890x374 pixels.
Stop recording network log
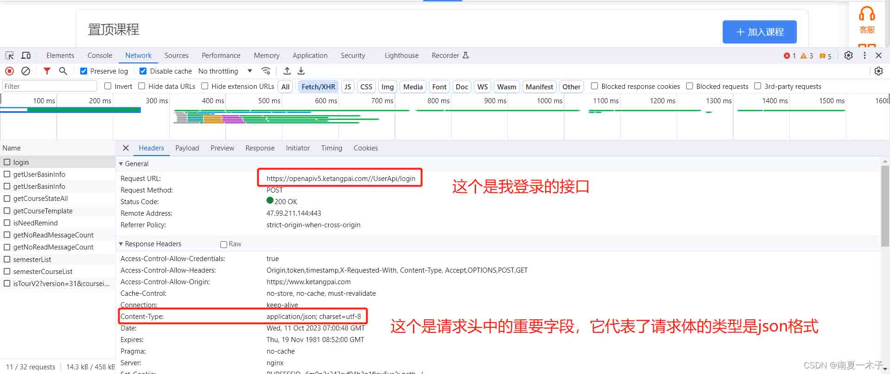pyautogui.click(x=9, y=71)
